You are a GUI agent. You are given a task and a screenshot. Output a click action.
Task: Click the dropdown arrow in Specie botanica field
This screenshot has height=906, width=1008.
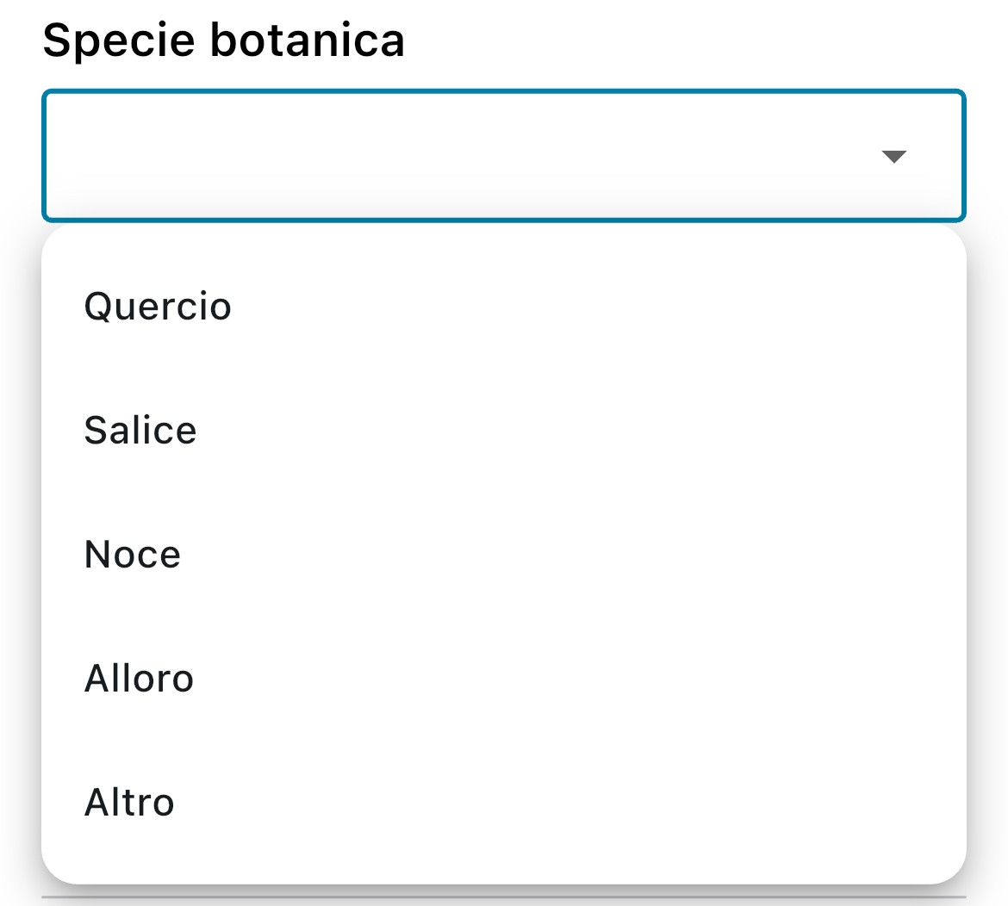point(893,157)
